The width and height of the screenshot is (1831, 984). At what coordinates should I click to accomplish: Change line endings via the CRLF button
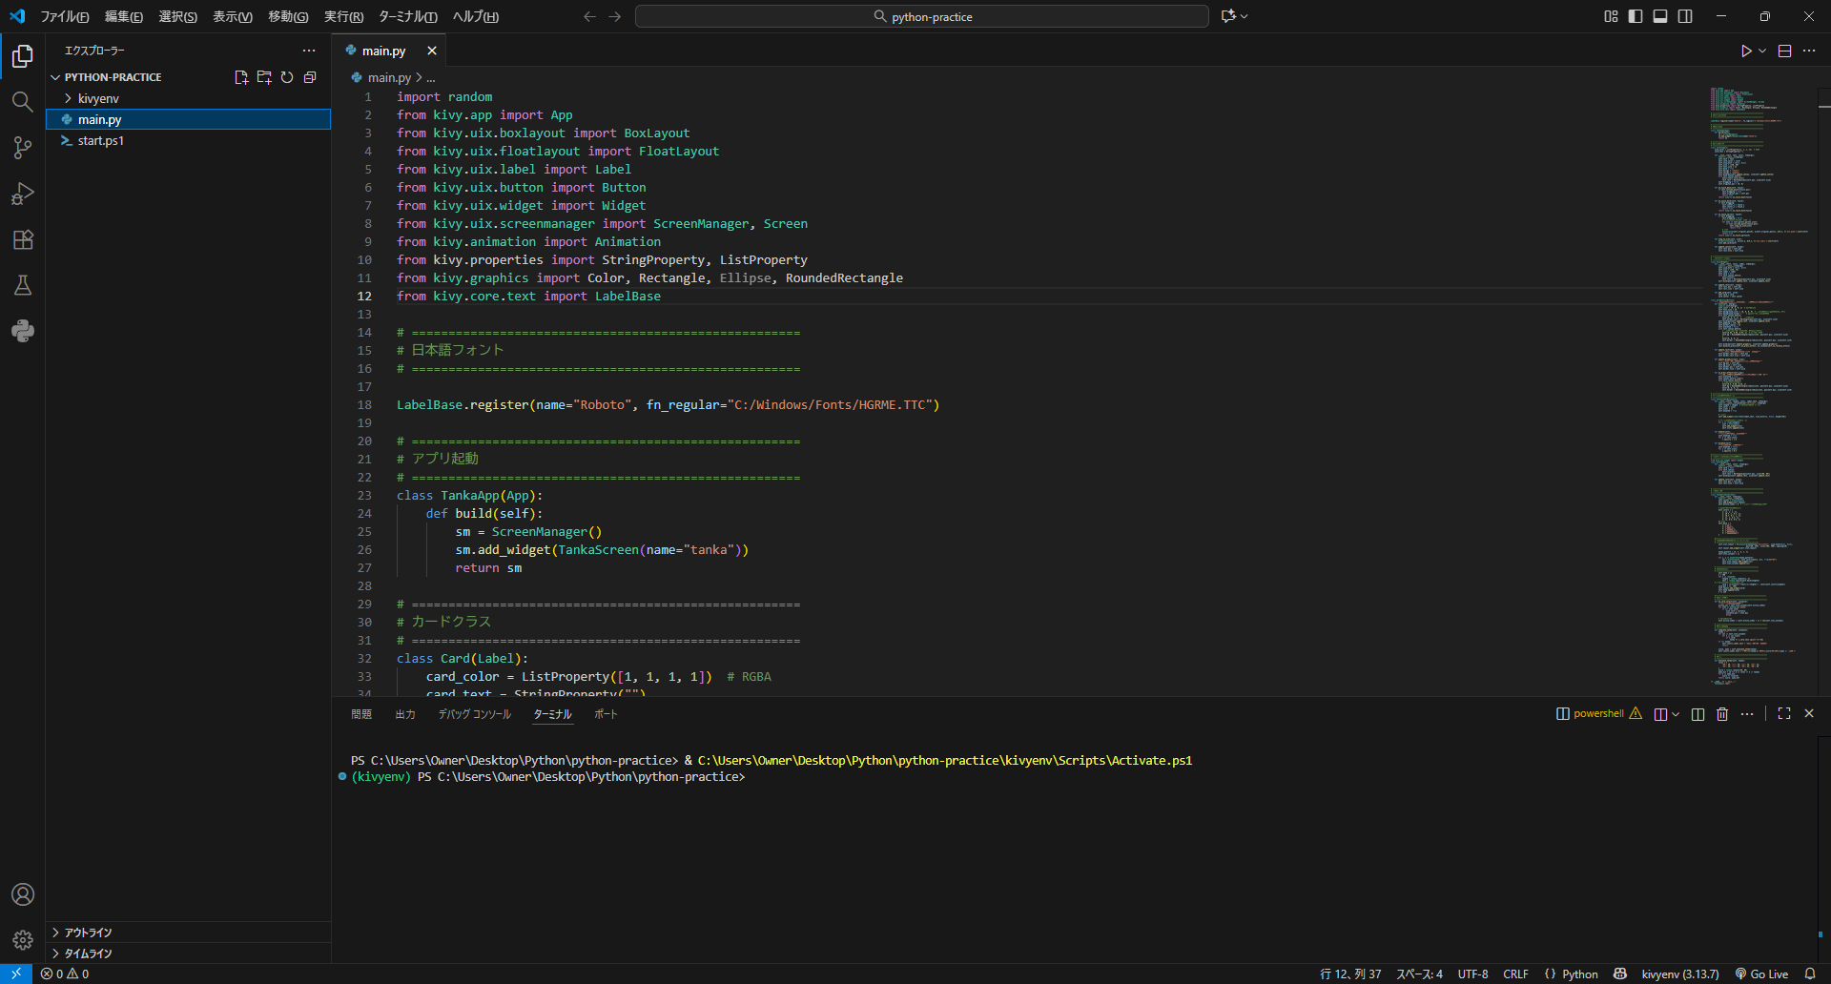(x=1515, y=974)
